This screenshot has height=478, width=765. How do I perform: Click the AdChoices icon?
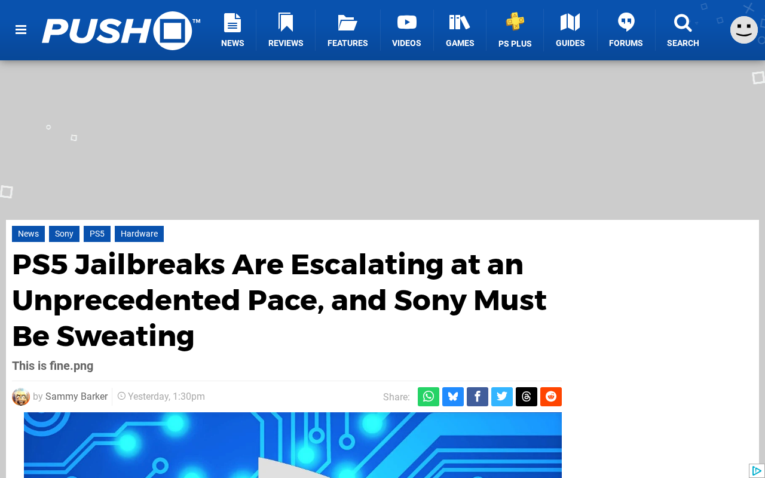point(757,471)
